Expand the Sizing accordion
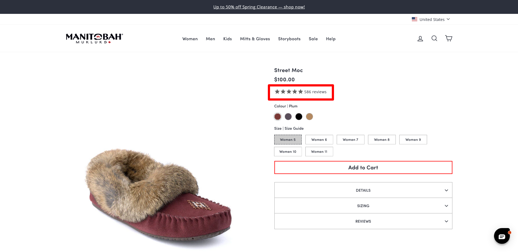This screenshot has width=518, height=252. (x=363, y=206)
